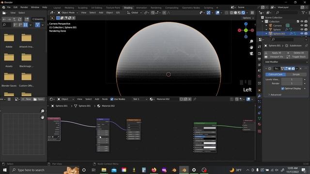Click the Delete All modifiers button

(x=297, y=53)
